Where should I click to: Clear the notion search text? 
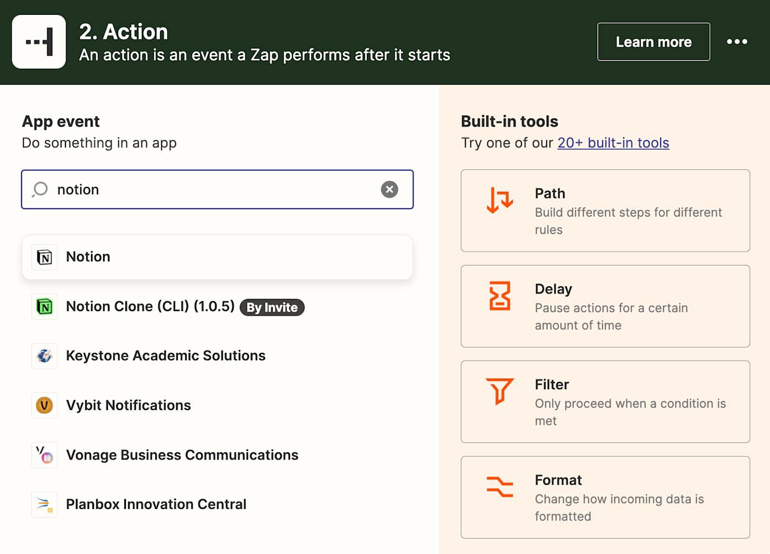coord(389,190)
